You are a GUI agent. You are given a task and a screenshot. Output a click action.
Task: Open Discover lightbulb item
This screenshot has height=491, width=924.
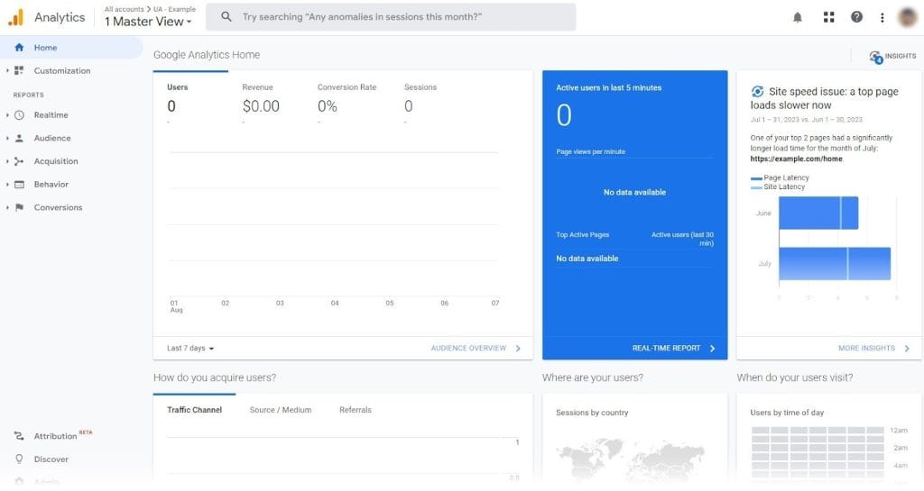(x=51, y=459)
